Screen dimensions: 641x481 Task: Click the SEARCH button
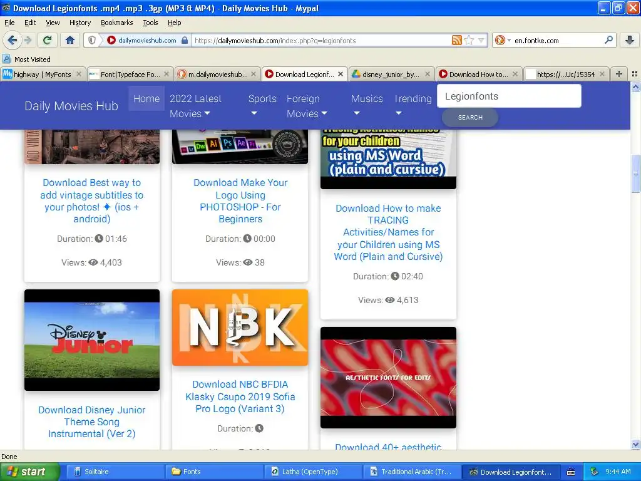click(x=470, y=117)
